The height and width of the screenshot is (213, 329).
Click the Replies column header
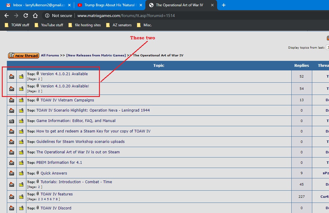click(x=301, y=66)
